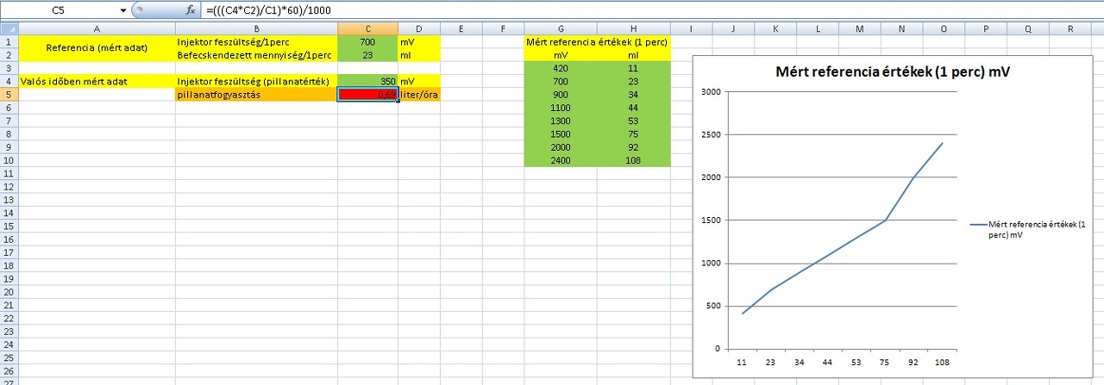Click the 0 label on chart vertical axis
The height and width of the screenshot is (385, 1104).
coord(718,349)
